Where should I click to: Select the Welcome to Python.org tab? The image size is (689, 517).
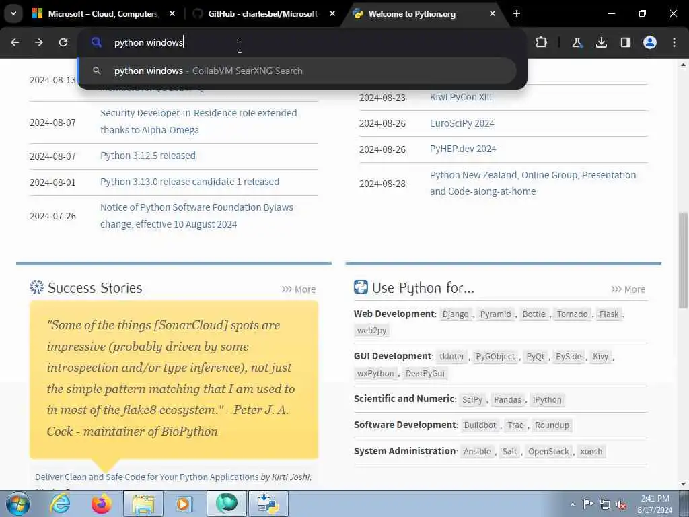click(x=412, y=14)
